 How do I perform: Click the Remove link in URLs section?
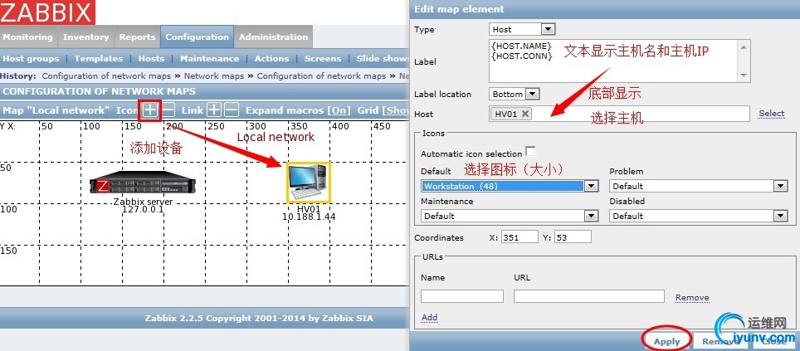point(692,297)
